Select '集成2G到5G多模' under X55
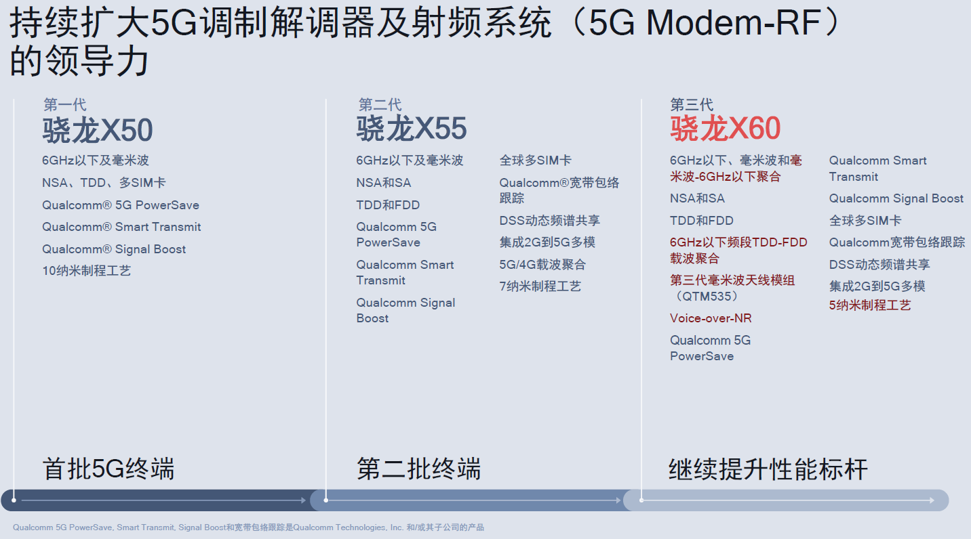971x539 pixels. point(548,242)
